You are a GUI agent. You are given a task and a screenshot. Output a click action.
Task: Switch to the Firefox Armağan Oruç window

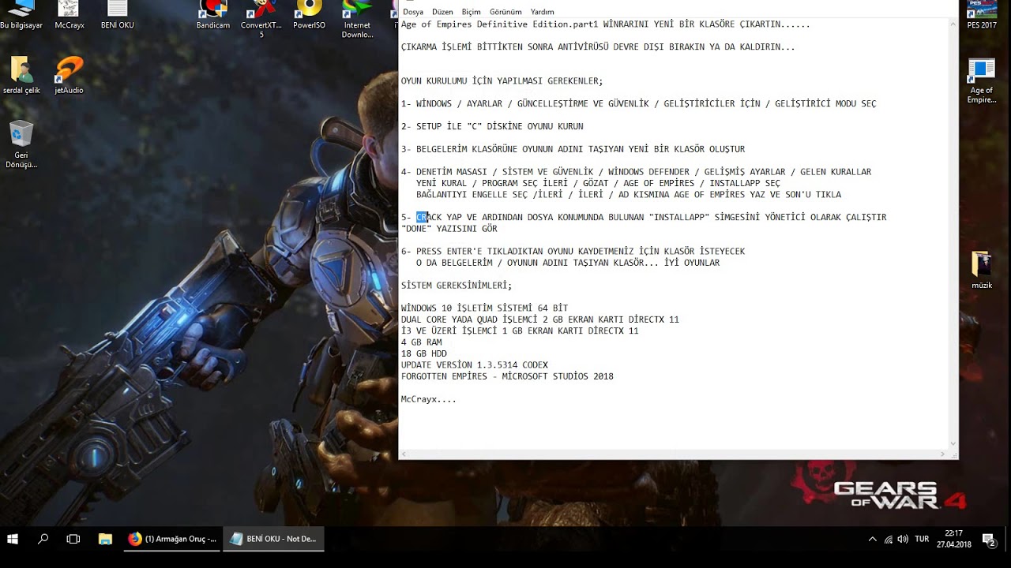click(171, 539)
